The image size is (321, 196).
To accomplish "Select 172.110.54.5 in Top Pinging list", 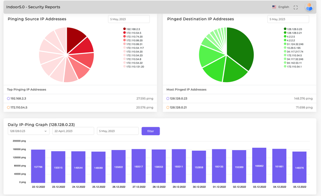I will 80,107.
